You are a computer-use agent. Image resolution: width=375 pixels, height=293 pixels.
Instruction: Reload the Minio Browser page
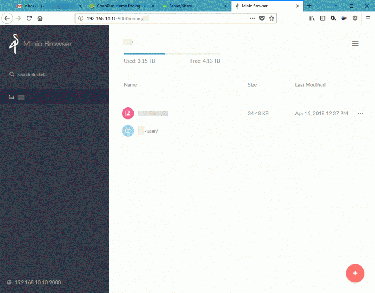click(29, 18)
